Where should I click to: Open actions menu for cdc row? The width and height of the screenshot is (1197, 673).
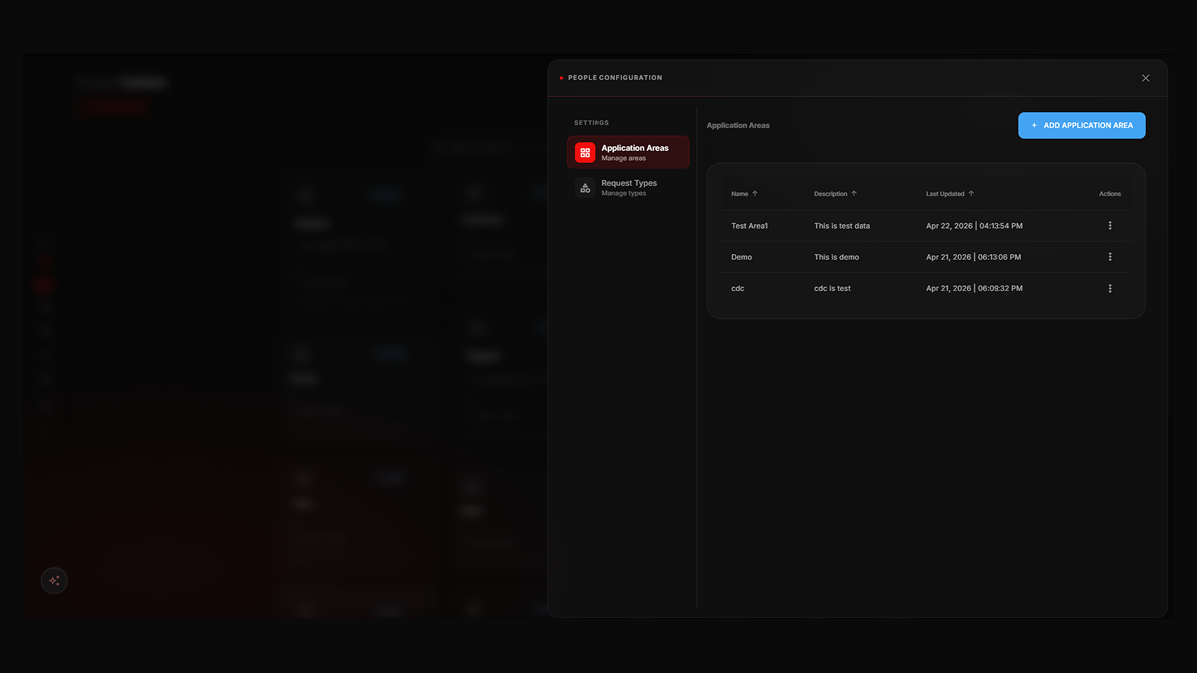click(x=1110, y=288)
